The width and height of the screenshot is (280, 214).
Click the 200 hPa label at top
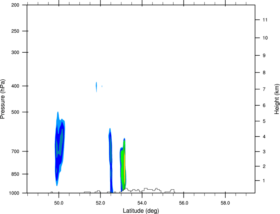(x=15, y=5)
